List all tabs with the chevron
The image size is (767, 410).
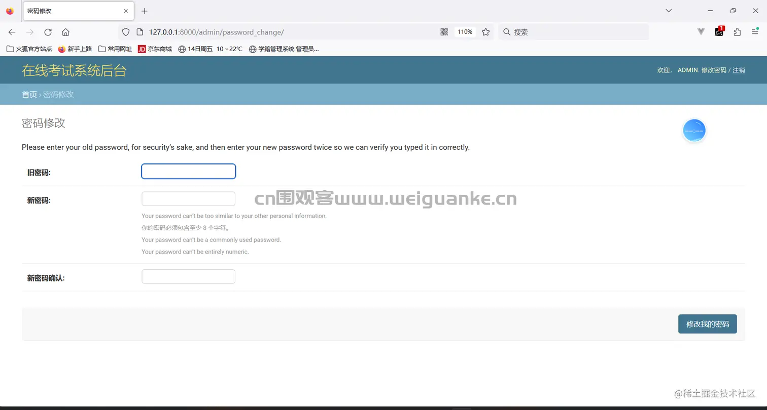[x=669, y=11]
